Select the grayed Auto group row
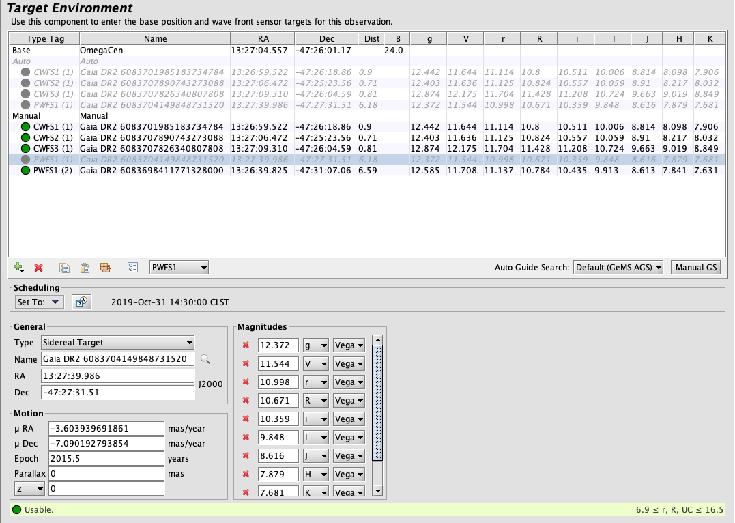Image resolution: width=735 pixels, height=523 pixels. pyautogui.click(x=367, y=61)
